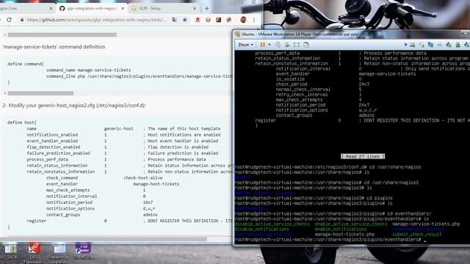
Task: Click 'manage-host-tickets.php' in terminal listing
Action: [344, 235]
